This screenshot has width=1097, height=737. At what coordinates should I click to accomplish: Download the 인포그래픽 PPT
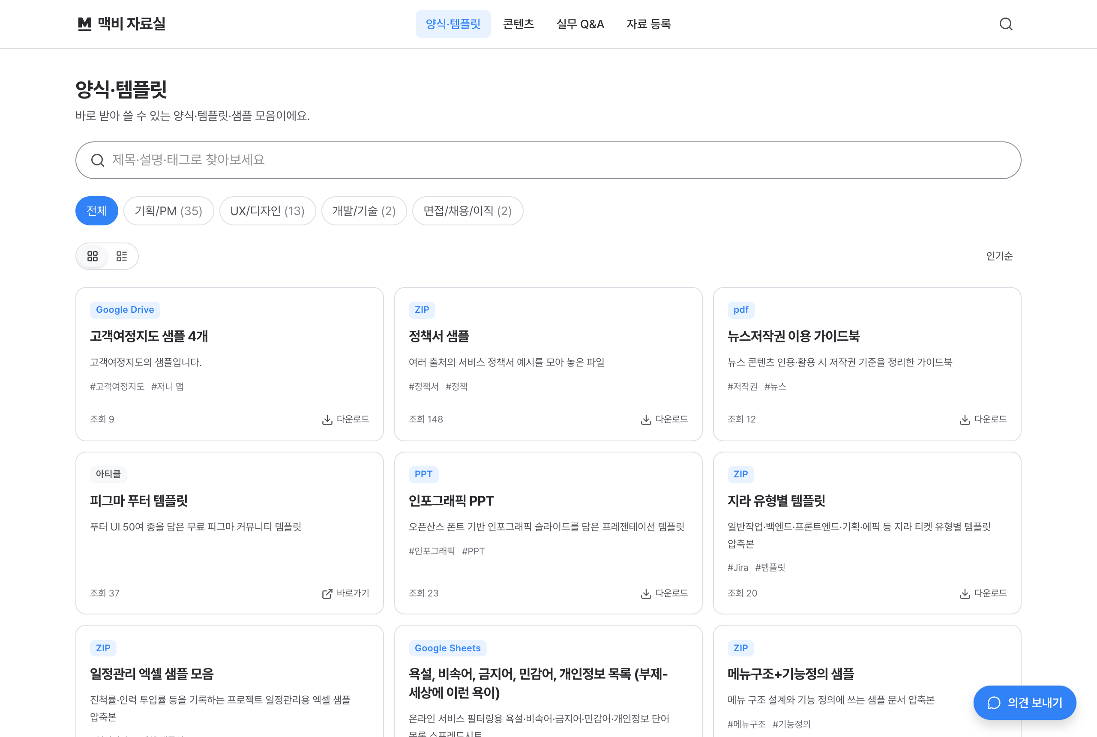(664, 593)
